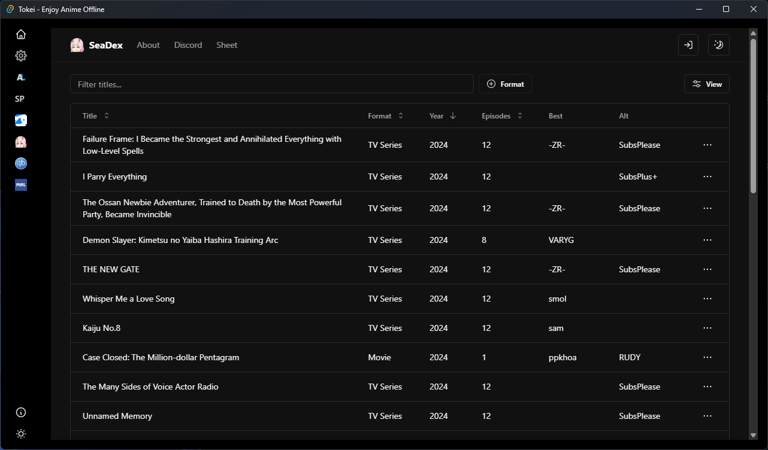Toggle the dark mode moon button in the header
Image resolution: width=768 pixels, height=450 pixels.
[719, 45]
